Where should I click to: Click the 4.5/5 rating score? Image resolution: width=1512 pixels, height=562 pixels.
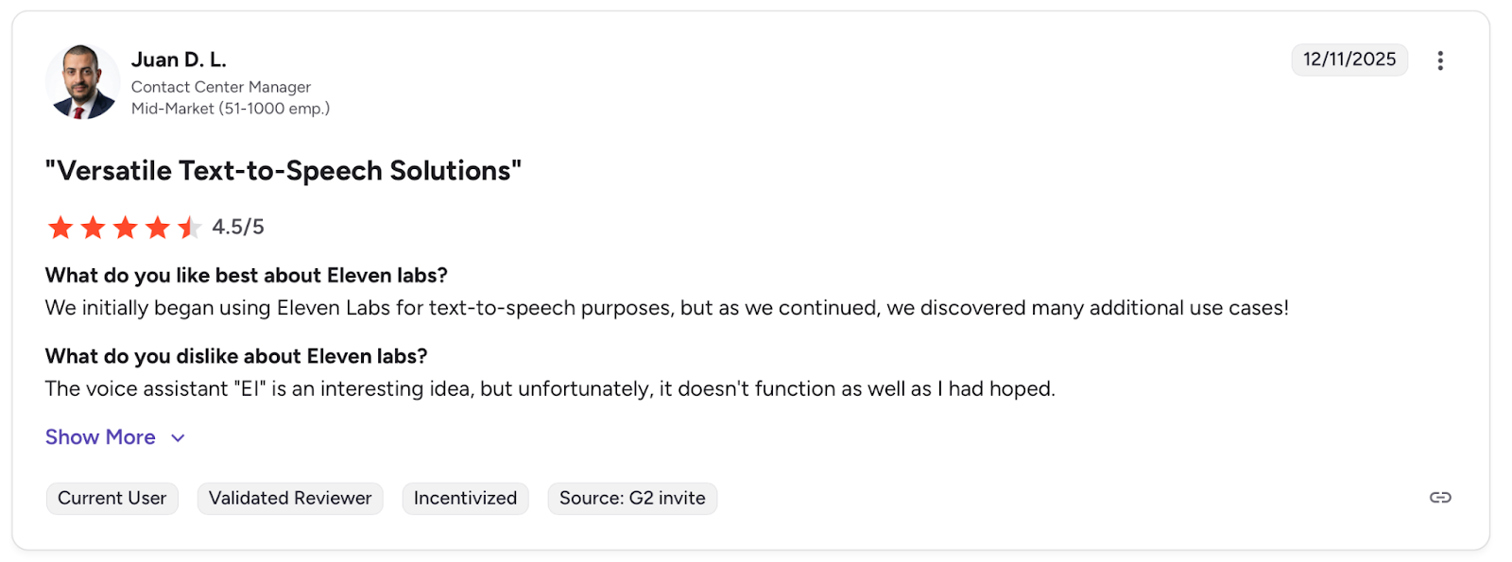[x=238, y=227]
